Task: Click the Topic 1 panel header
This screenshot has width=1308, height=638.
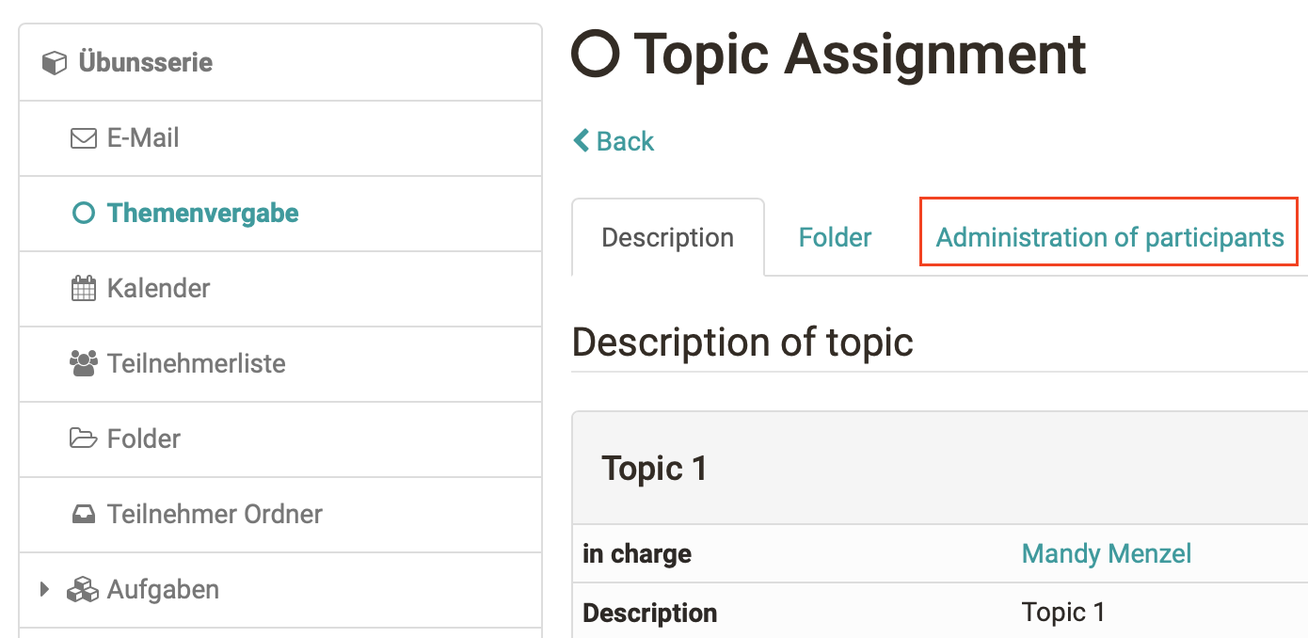Action: [x=656, y=468]
